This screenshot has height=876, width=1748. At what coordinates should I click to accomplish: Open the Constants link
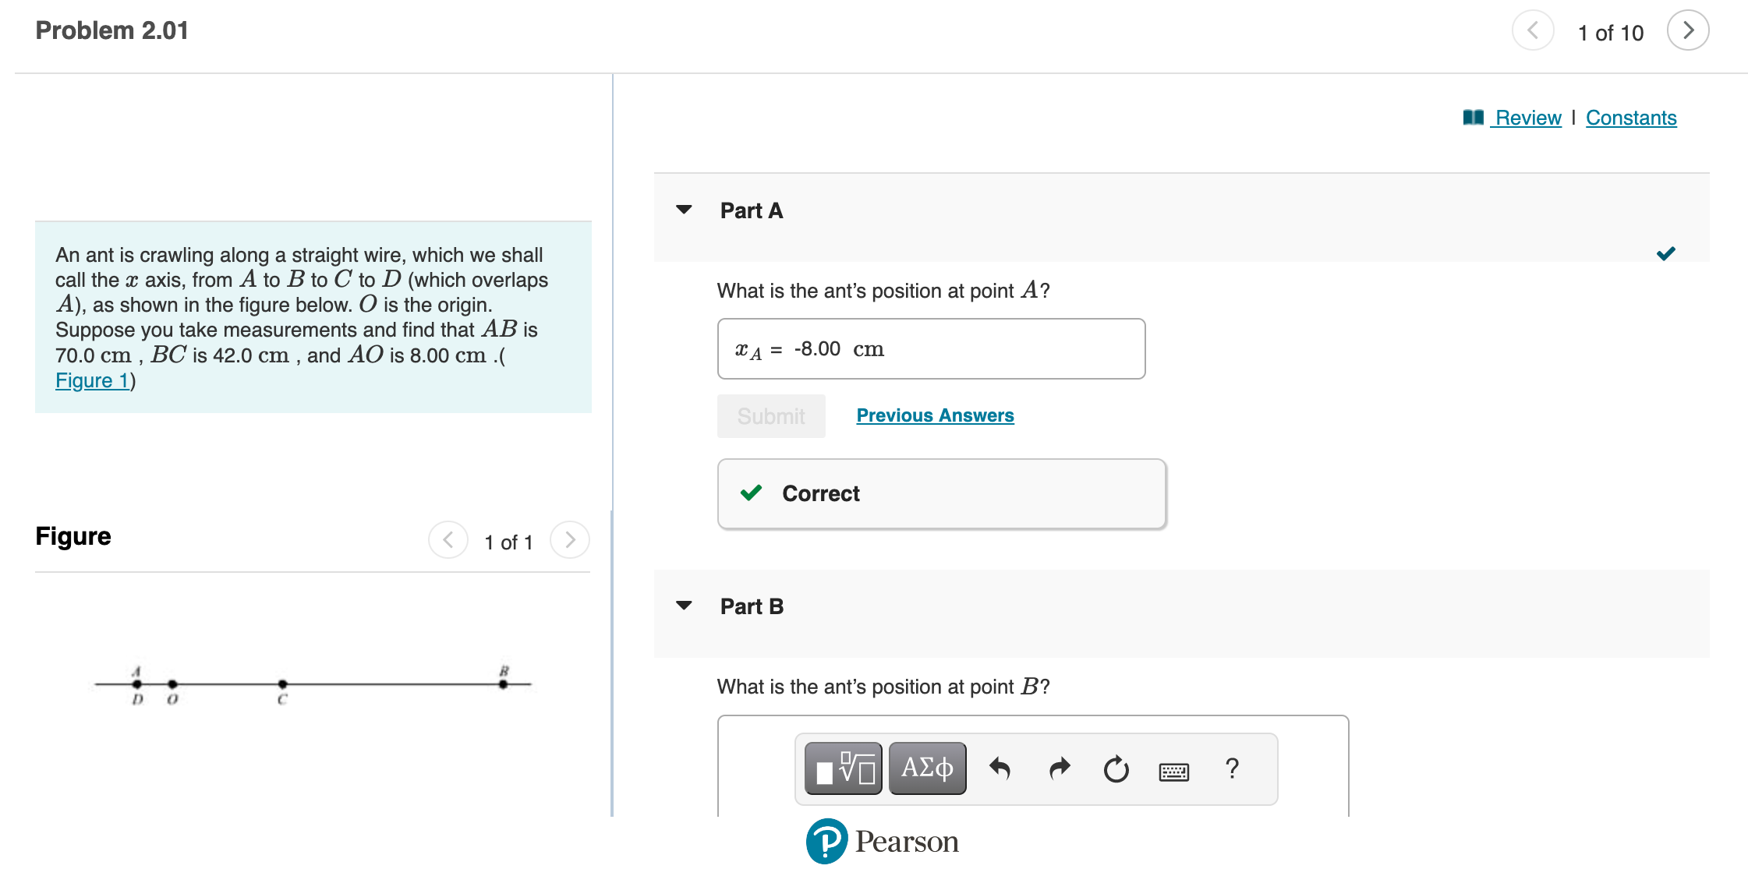[1630, 118]
